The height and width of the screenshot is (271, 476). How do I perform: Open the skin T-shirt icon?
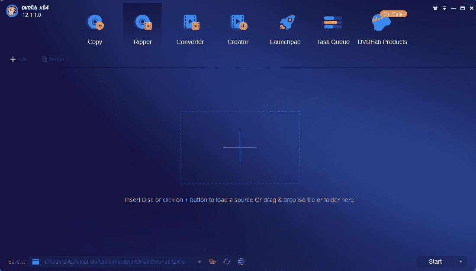(x=435, y=8)
